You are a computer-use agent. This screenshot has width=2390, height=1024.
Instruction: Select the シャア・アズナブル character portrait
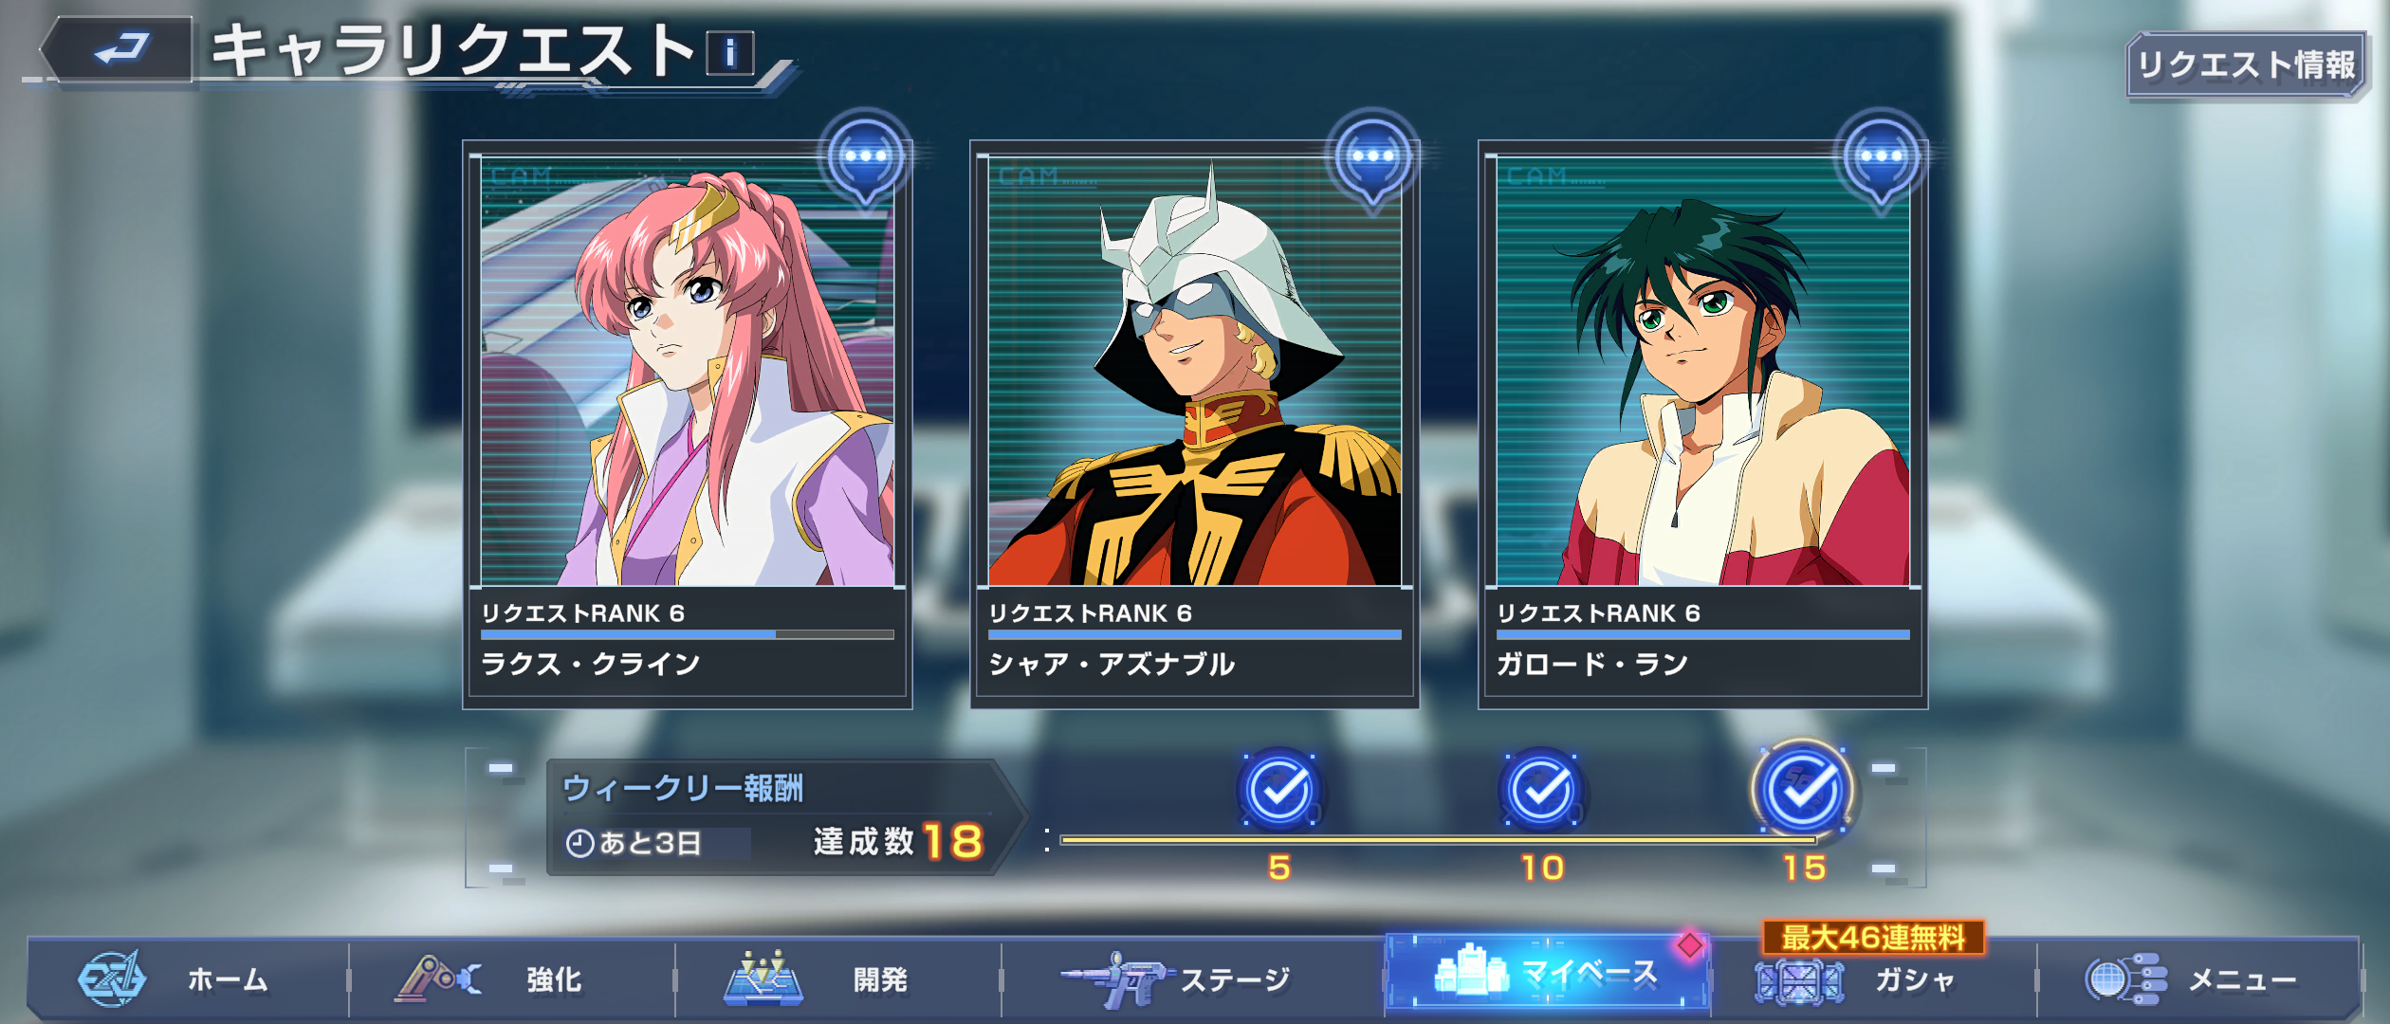coord(1195,372)
